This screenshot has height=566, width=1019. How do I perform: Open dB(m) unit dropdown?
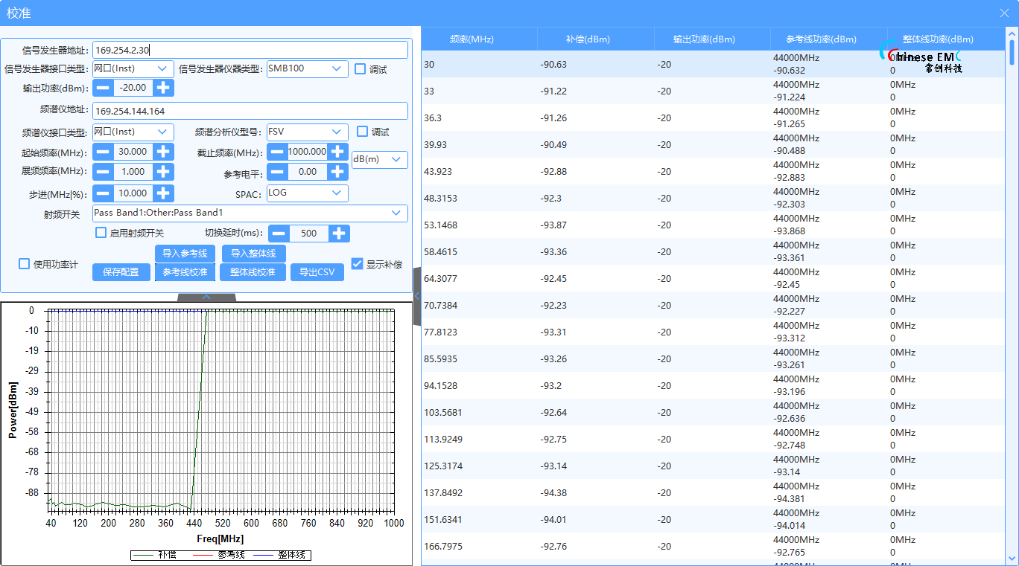pyautogui.click(x=380, y=160)
